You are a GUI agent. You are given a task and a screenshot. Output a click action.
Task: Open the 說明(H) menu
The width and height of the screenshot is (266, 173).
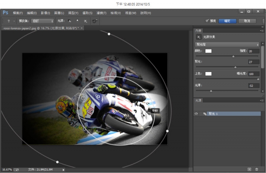click(146, 13)
